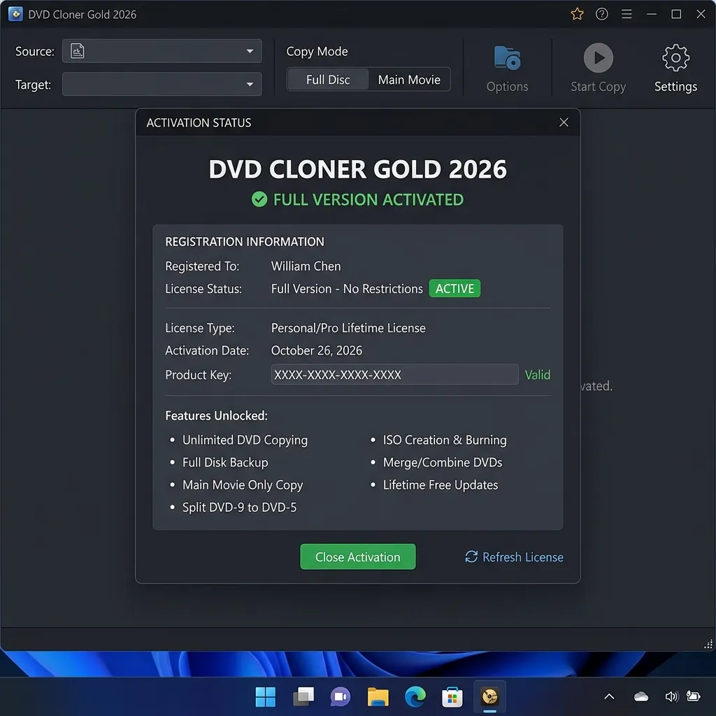Viewport: 716px width, 716px height.
Task: Click Full Disk Backup feature
Action: pyautogui.click(x=225, y=463)
